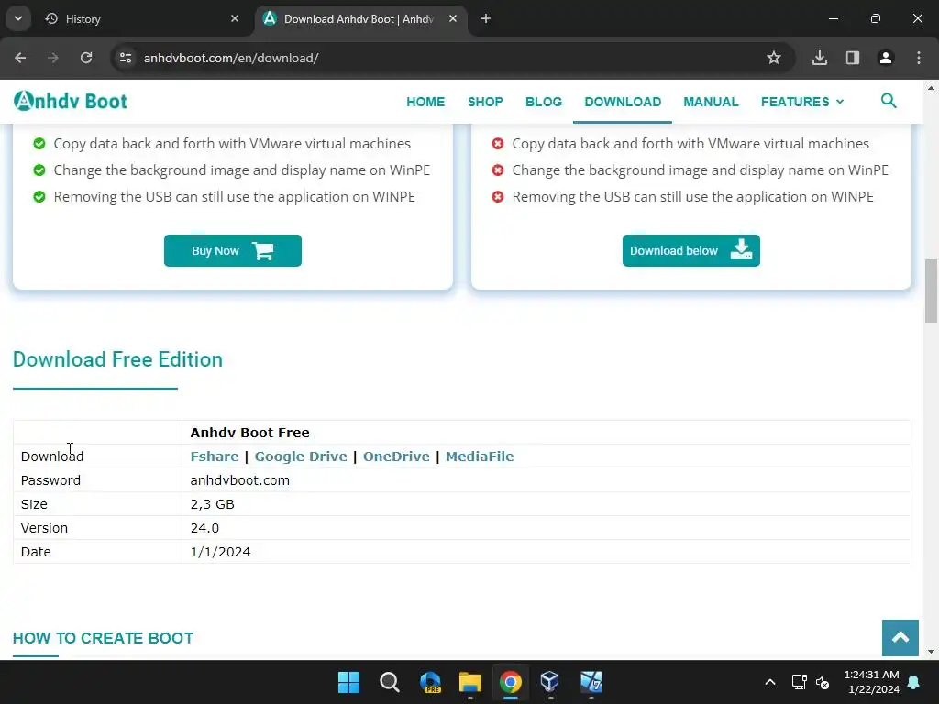Click the Anhdv Boot Free table header
The height and width of the screenshot is (704, 939).
[249, 433]
